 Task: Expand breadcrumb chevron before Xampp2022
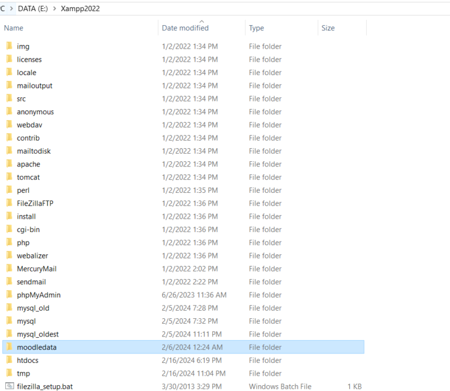[x=54, y=9]
